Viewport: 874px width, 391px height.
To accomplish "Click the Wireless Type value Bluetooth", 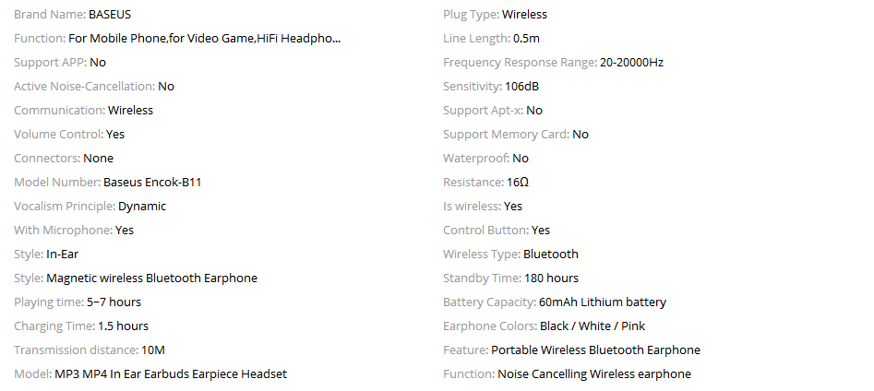I will tap(551, 255).
